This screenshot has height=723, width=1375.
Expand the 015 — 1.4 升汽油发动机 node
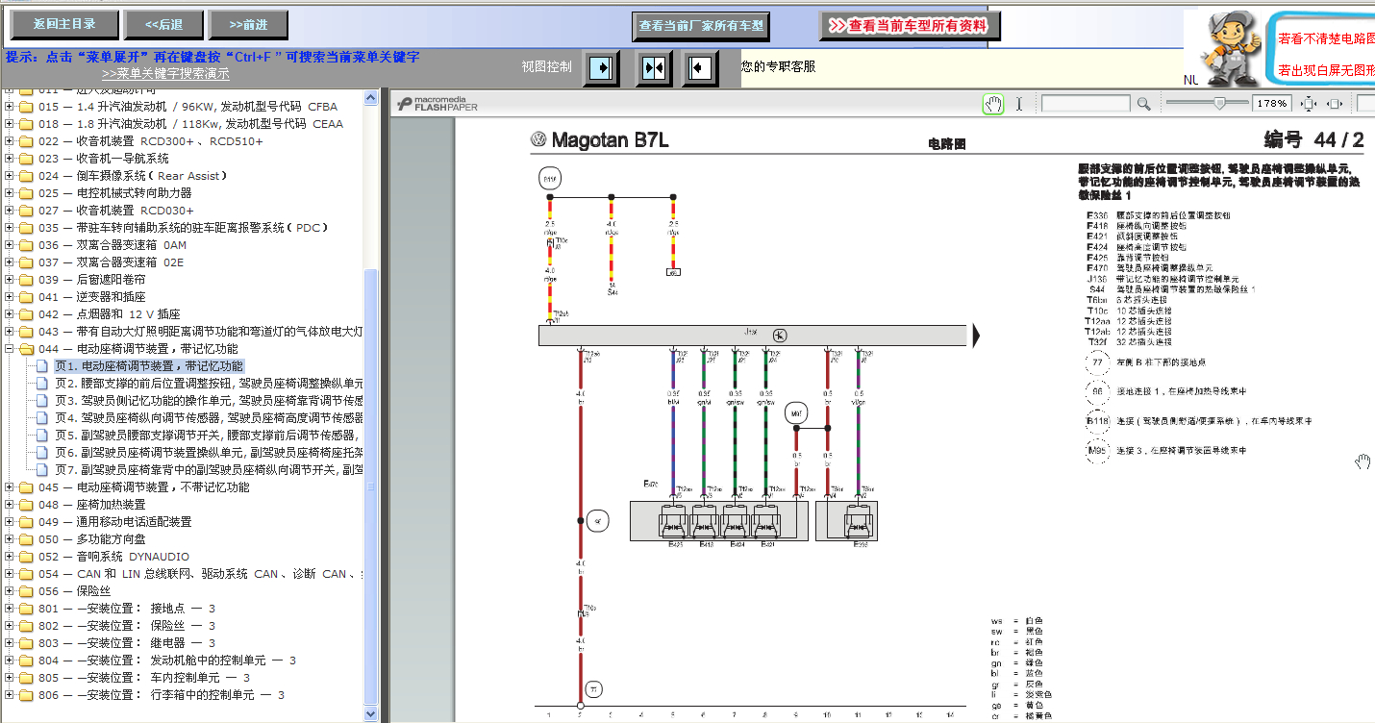[9, 107]
